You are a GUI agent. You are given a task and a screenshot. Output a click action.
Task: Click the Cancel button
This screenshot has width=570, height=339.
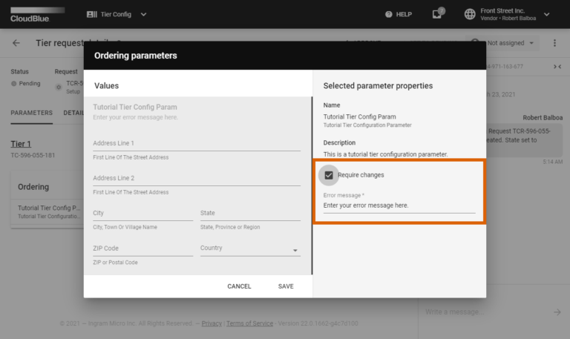click(x=239, y=286)
